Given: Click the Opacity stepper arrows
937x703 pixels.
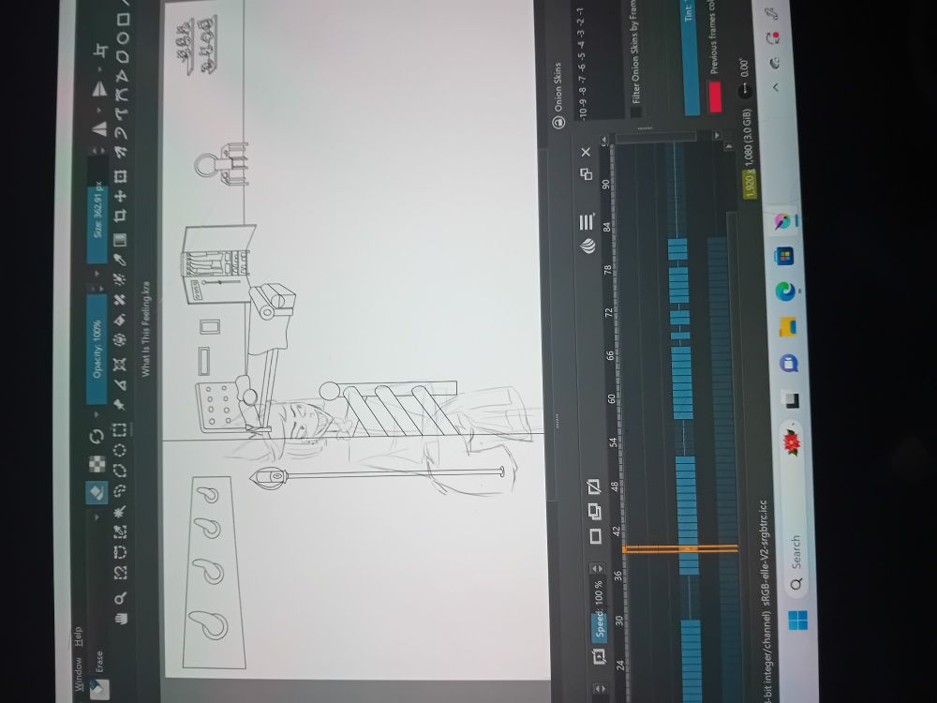Looking at the screenshot, I should point(97,288).
